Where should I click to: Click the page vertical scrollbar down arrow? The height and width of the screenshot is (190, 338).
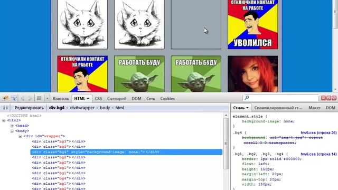coord(335,89)
